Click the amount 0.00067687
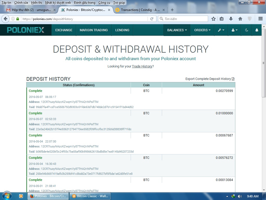The image size is (266, 200). [224, 135]
